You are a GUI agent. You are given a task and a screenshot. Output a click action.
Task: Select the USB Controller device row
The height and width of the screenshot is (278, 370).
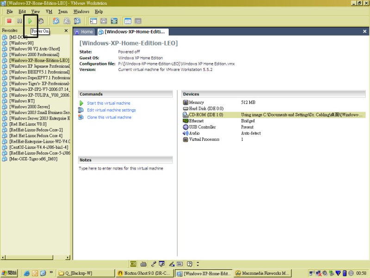tap(274, 127)
